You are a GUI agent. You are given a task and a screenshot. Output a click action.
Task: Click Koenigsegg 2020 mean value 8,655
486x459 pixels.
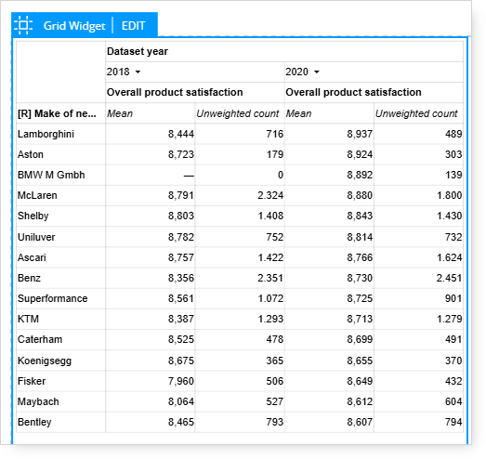coord(360,361)
